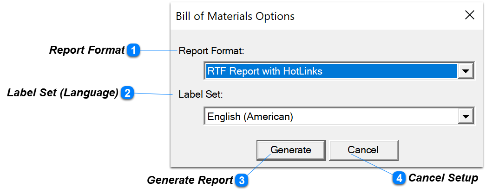The height and width of the screenshot is (194, 486).
Task: Select the blue number 4 callout badge
Action: (x=399, y=178)
